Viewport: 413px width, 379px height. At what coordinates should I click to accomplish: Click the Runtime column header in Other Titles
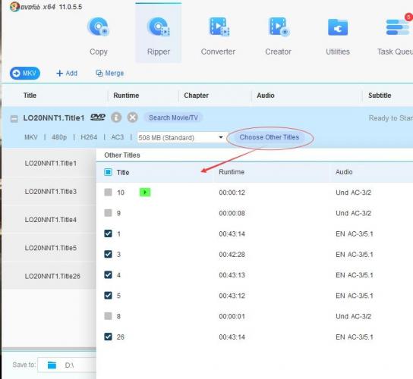(232, 172)
